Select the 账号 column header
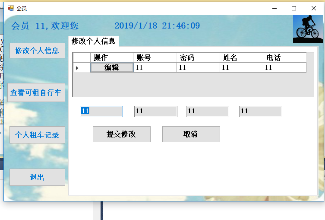This screenshot has height=220, width=325. pyautogui.click(x=155, y=57)
